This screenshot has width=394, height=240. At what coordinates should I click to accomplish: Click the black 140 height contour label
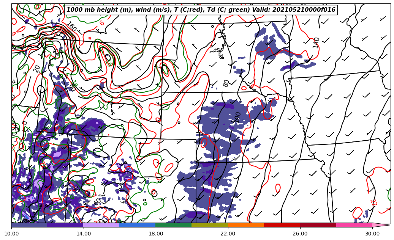[316, 42]
